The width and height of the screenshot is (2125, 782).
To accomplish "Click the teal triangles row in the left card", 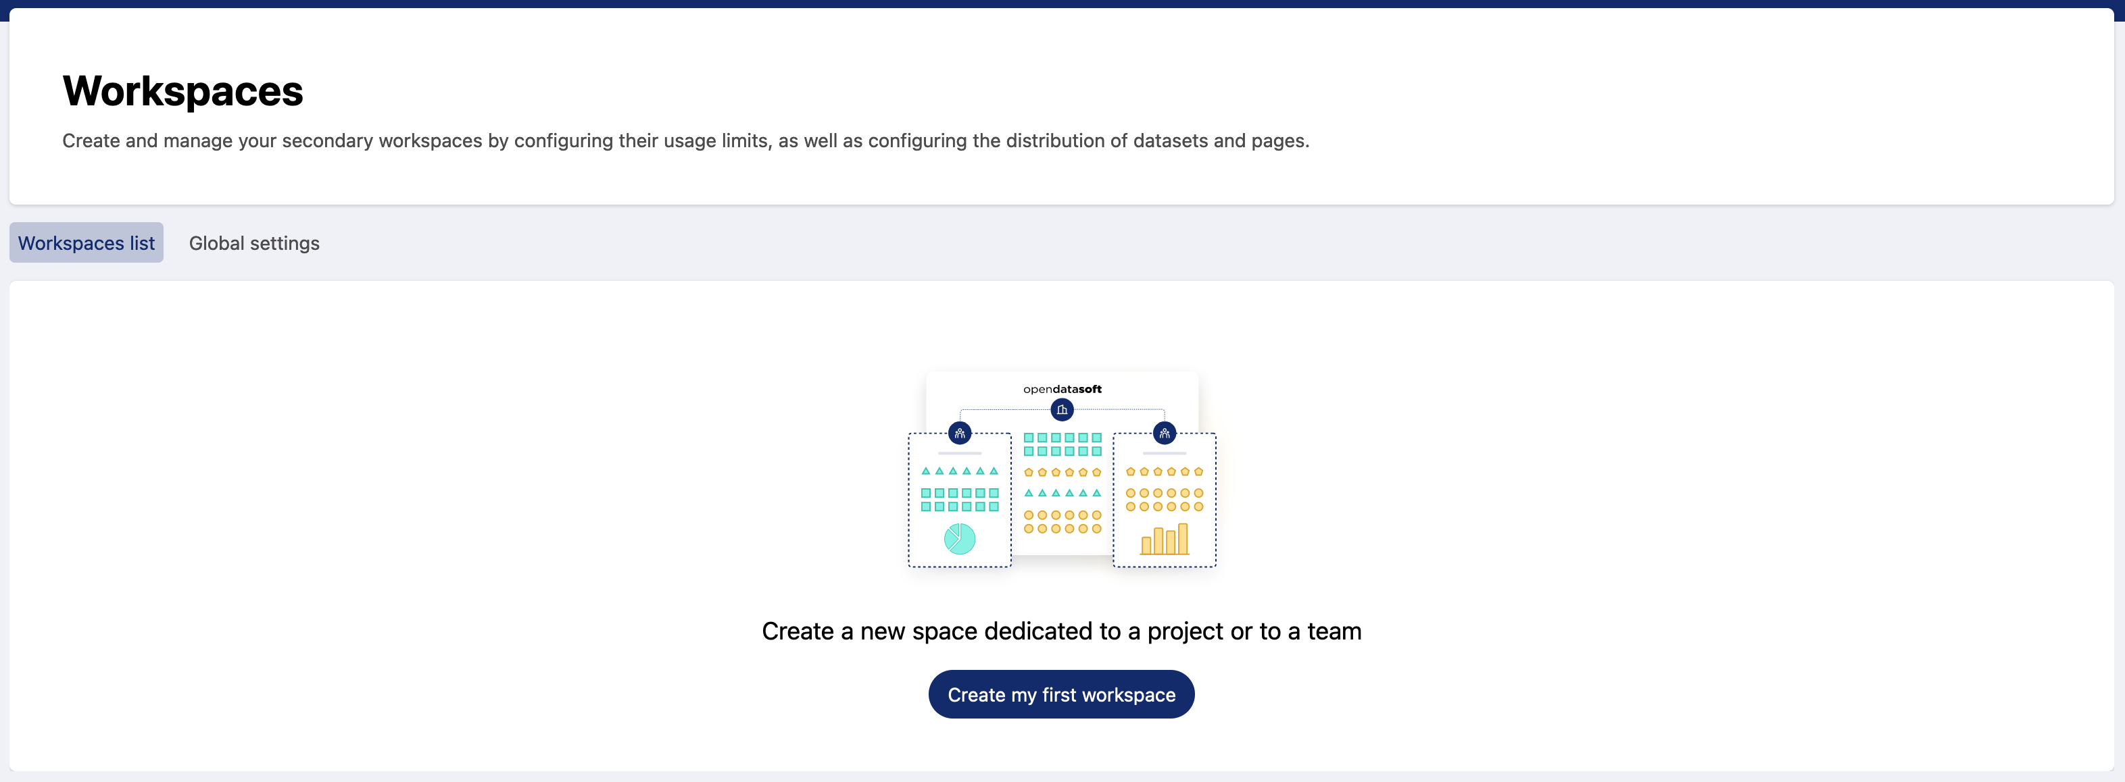I will click(x=959, y=471).
